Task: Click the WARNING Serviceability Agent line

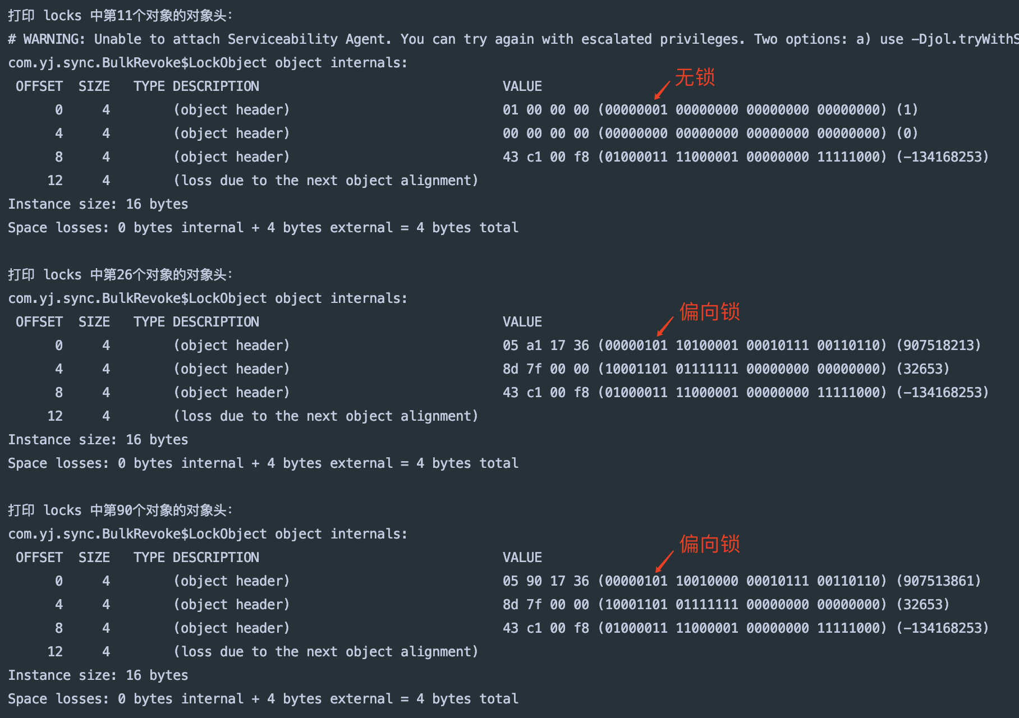Action: [513, 39]
